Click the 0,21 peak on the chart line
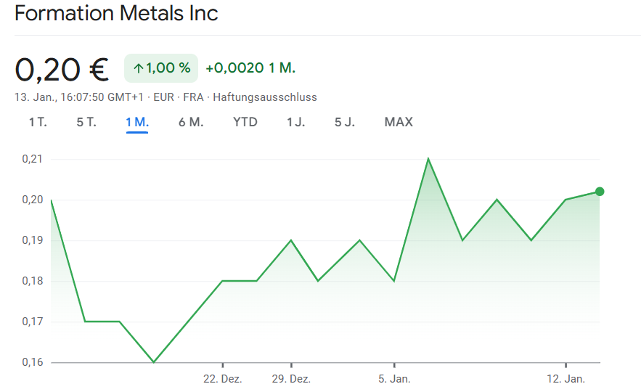641x392 pixels. [x=428, y=158]
